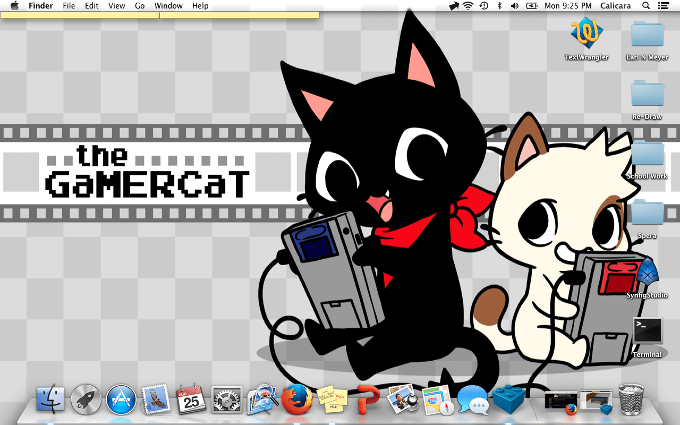Image resolution: width=680 pixels, height=425 pixels.
Task: Open the Calicara user switching menu
Action: point(615,6)
